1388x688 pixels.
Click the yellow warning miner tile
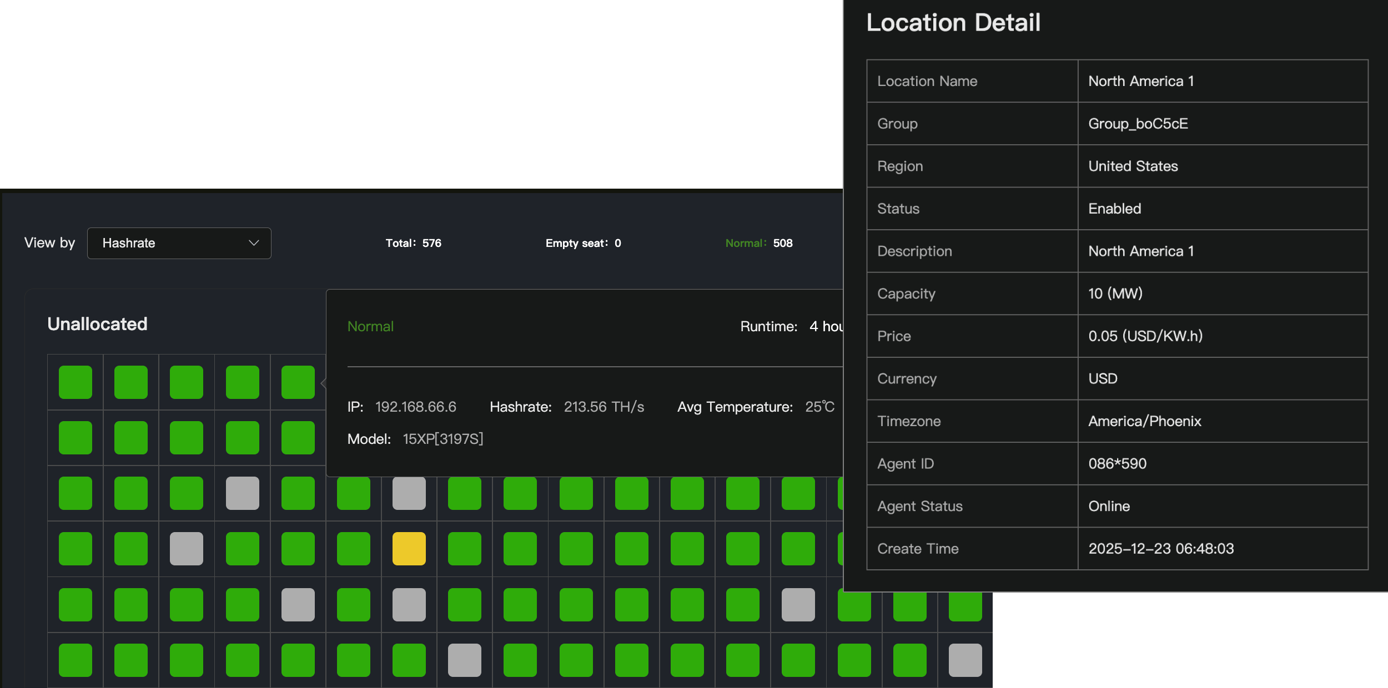(x=409, y=548)
